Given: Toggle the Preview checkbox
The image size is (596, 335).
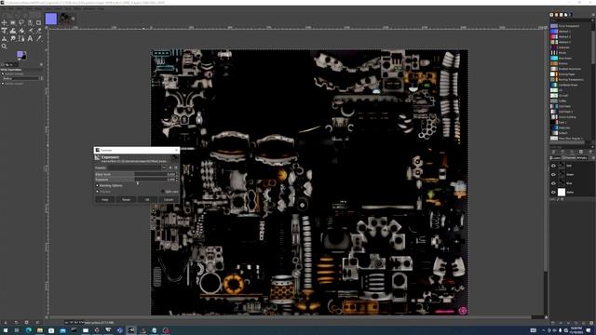Looking at the screenshot, I should (x=97, y=192).
